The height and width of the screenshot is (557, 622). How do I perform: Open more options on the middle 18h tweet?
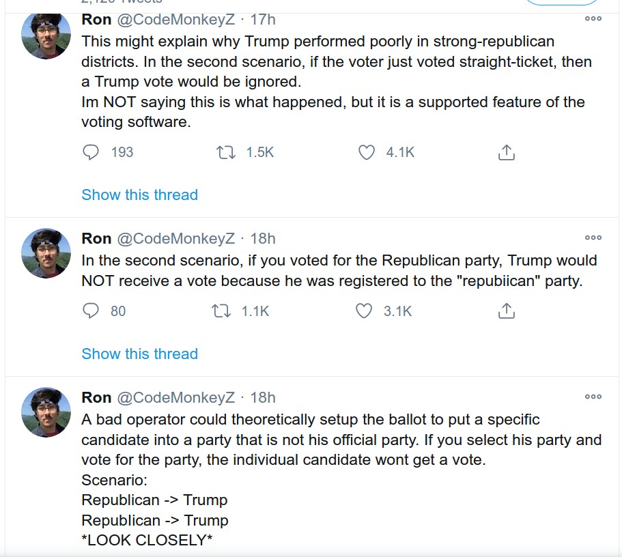point(593,238)
